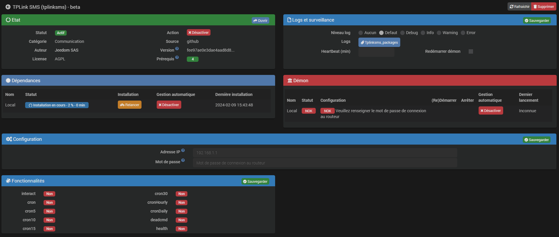Click the Non badge for cron15
This screenshot has width=559, height=237.
point(49,229)
